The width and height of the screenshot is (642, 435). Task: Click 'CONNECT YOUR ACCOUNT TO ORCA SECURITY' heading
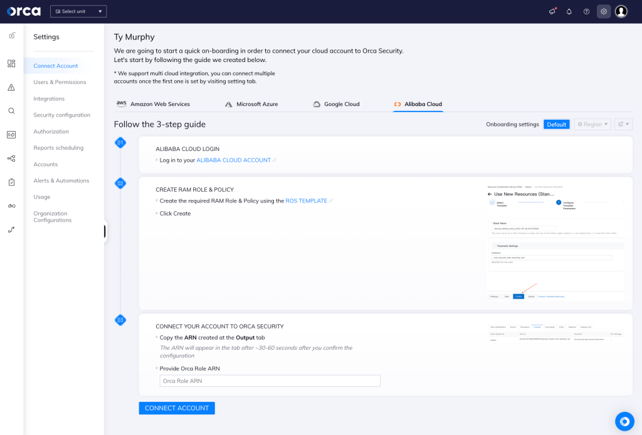[219, 326]
